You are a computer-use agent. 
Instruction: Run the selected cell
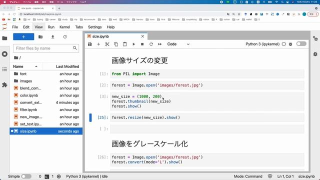click(133, 44)
